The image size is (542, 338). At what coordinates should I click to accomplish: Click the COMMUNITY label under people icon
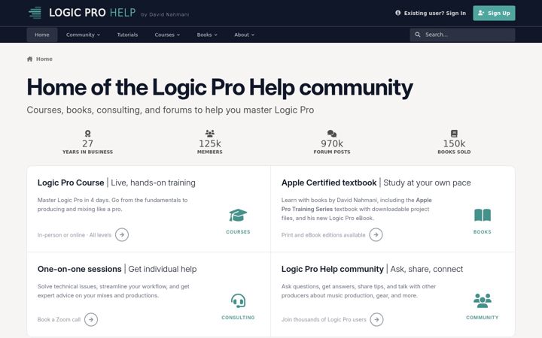(x=483, y=318)
